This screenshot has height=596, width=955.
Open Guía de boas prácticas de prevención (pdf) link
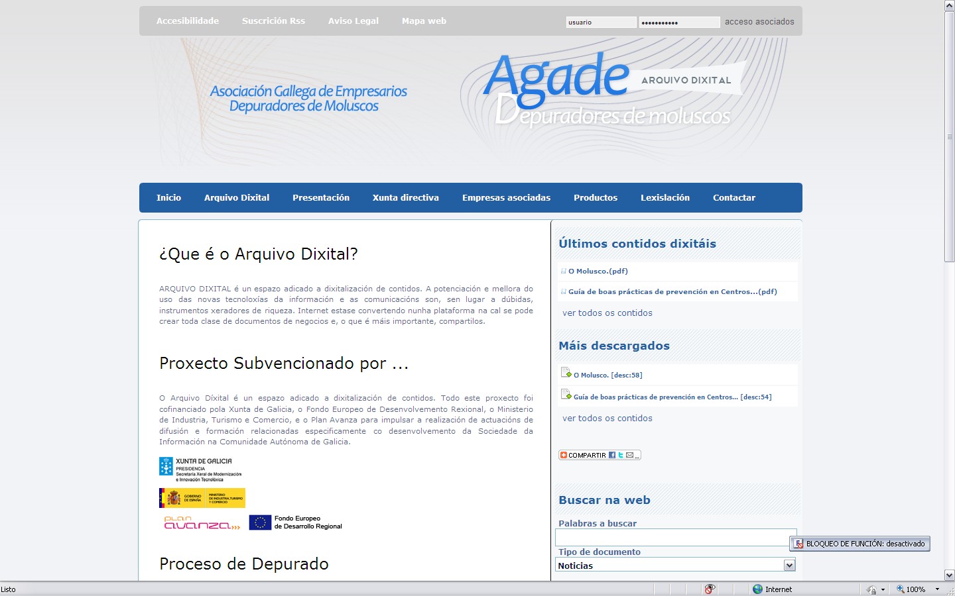(672, 291)
